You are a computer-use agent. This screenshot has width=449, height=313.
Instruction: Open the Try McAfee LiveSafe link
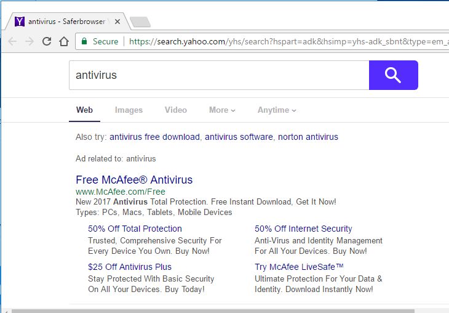[299, 267]
